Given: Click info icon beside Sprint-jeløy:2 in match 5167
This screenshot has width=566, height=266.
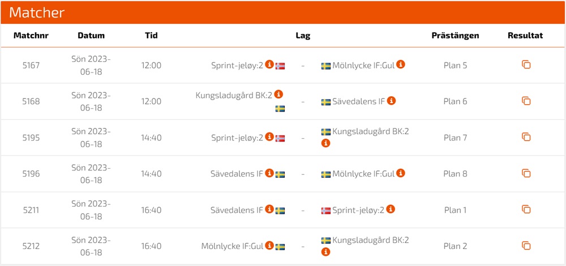Looking at the screenshot, I should click(x=269, y=65).
